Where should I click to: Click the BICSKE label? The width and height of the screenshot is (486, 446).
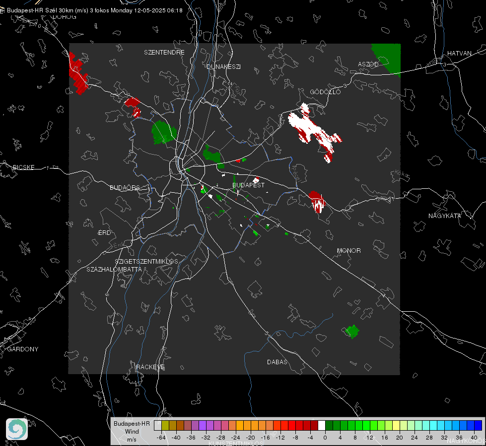(23, 167)
